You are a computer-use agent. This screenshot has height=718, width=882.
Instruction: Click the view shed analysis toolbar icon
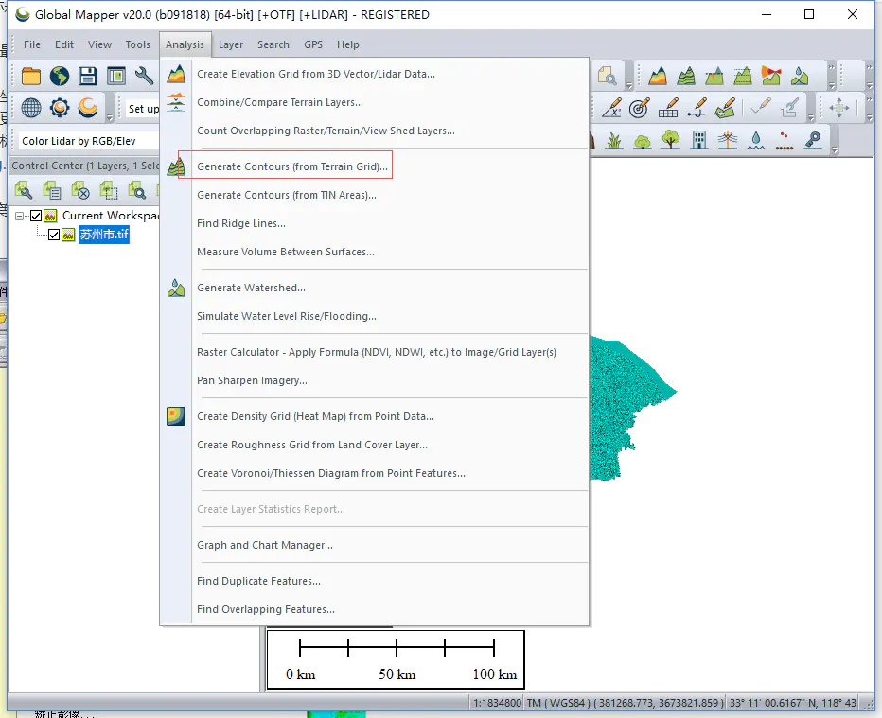click(771, 76)
